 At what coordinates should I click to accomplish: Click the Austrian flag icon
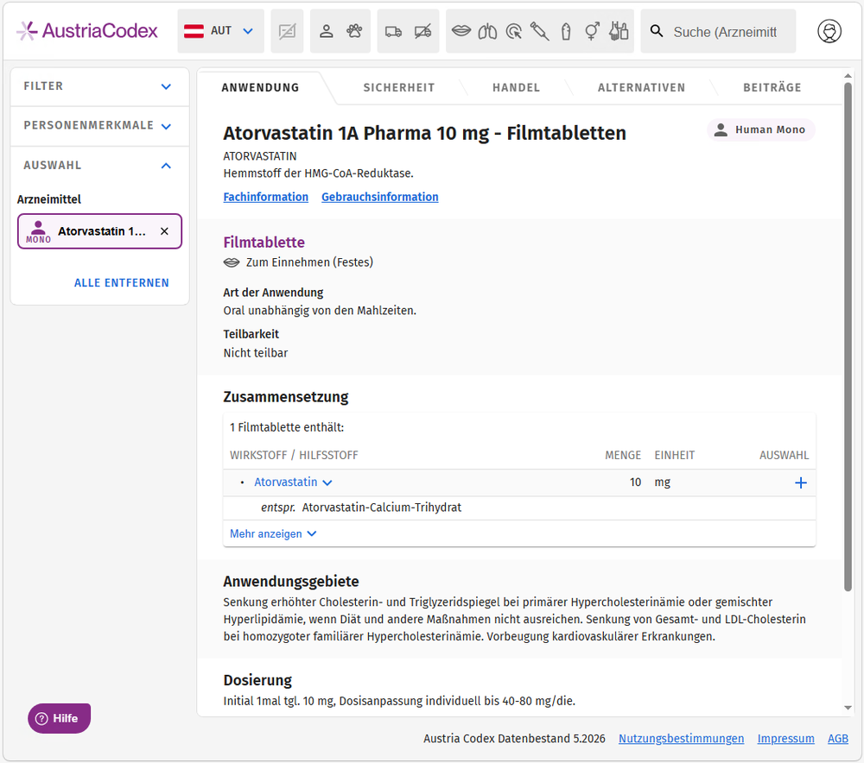(194, 31)
